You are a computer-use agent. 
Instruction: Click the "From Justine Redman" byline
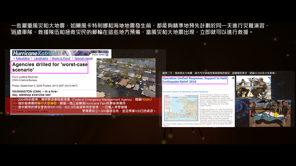point(25,77)
